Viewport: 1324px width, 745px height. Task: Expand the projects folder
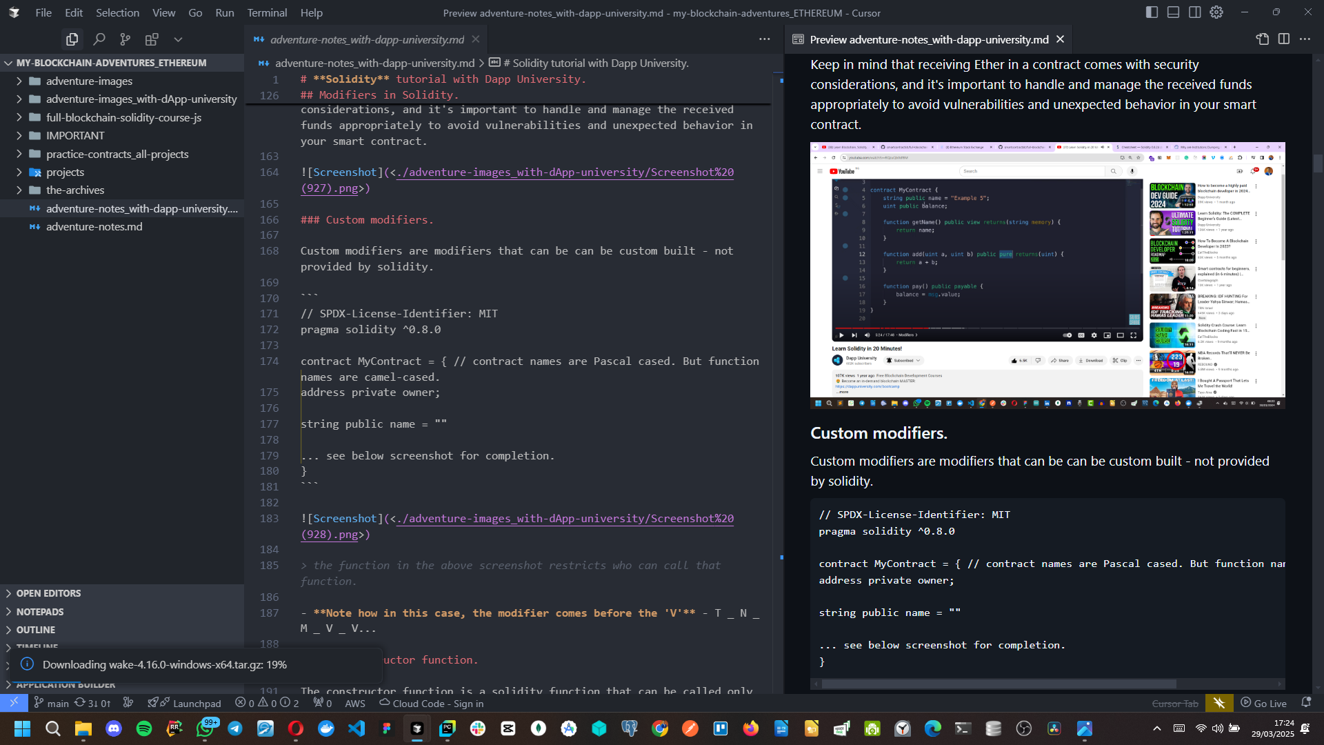click(x=122, y=172)
